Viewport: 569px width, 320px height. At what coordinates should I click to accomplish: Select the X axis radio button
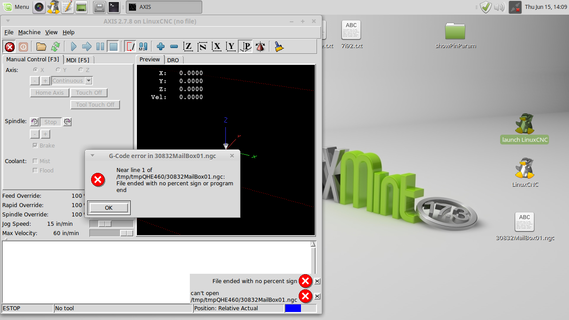36,70
